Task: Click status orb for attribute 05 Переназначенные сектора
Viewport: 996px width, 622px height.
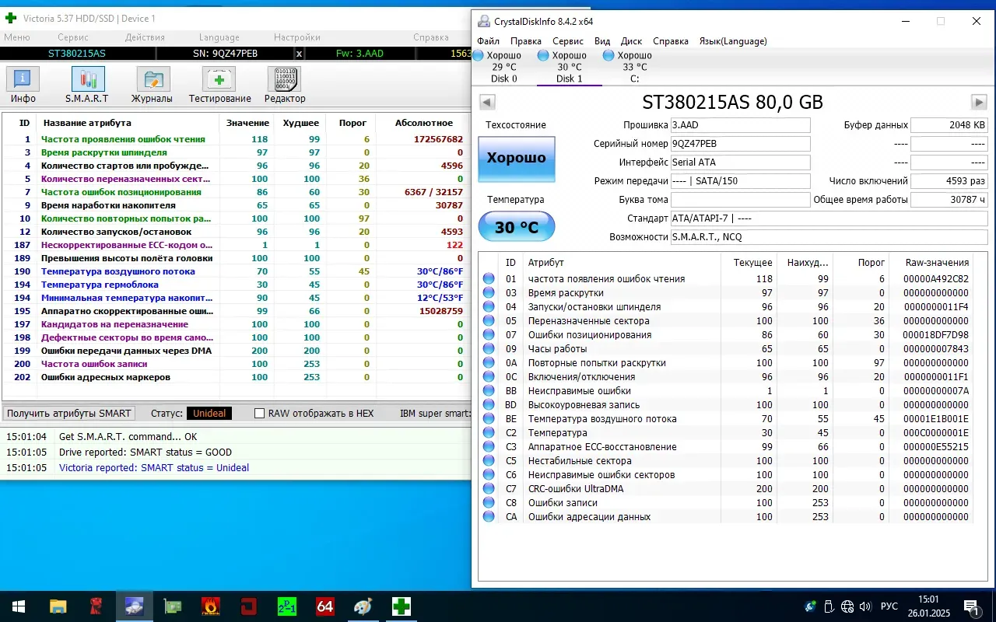Action: 489,321
